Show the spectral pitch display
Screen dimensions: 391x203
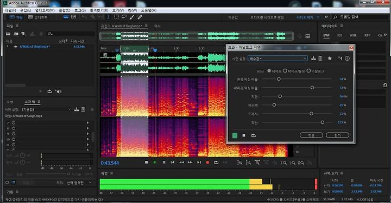pyautogui.click(x=73, y=17)
